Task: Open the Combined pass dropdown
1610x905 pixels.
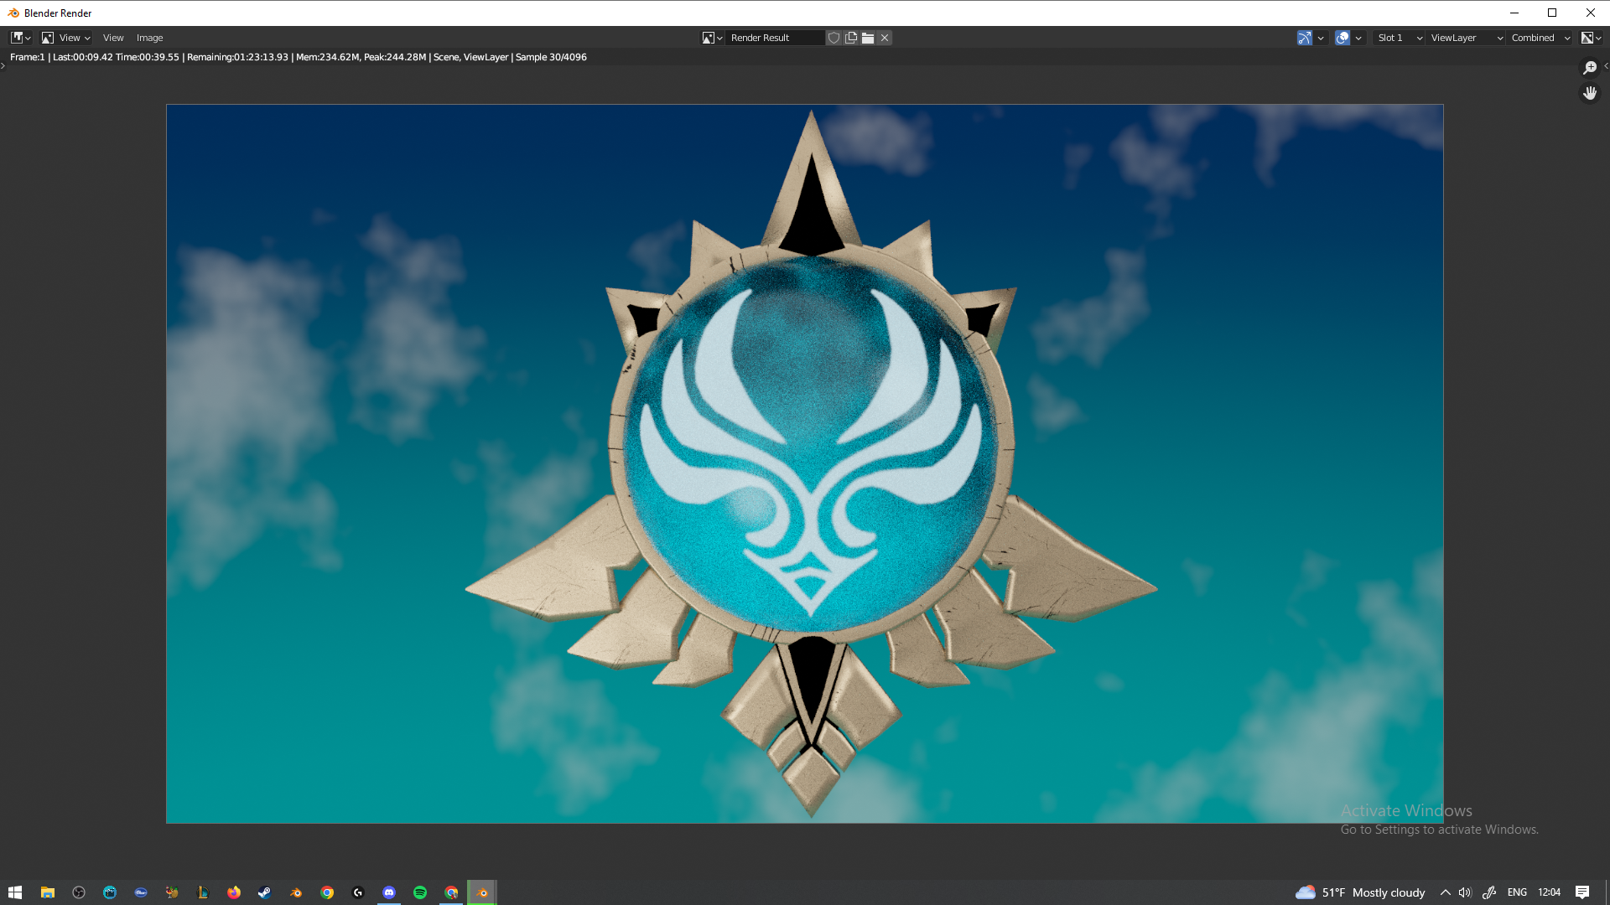Action: point(1540,38)
